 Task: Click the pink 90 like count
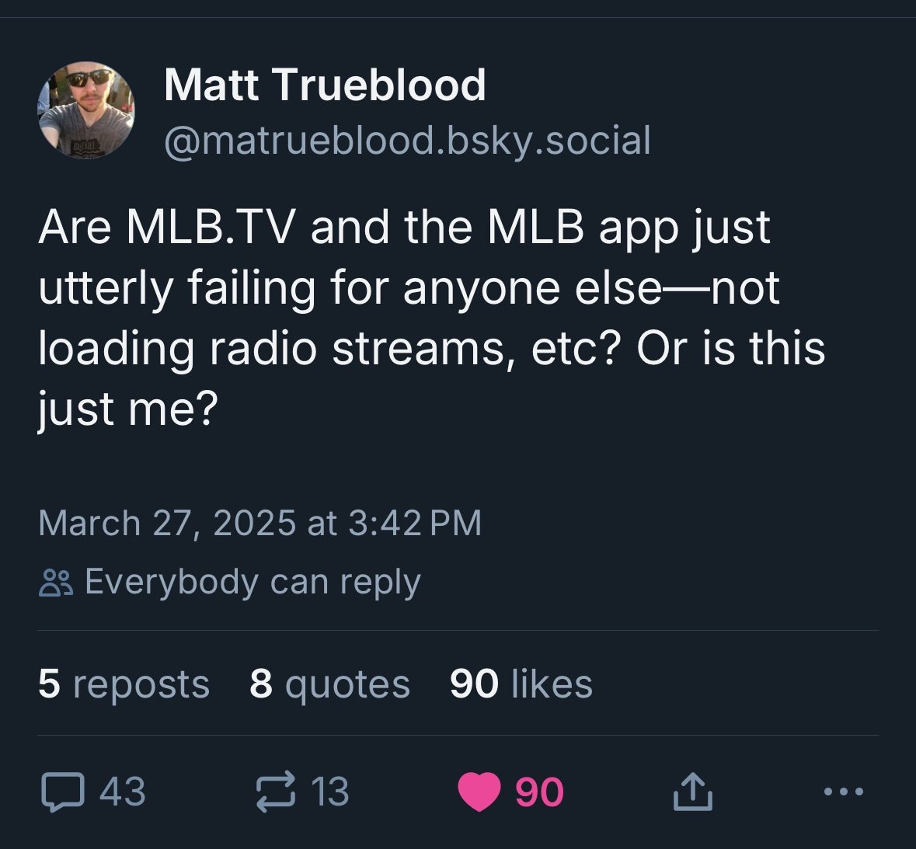tap(539, 792)
